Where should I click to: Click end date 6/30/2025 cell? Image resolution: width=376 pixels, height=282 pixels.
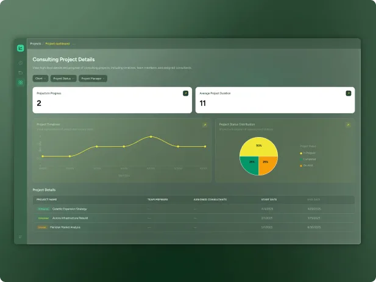(x=314, y=227)
